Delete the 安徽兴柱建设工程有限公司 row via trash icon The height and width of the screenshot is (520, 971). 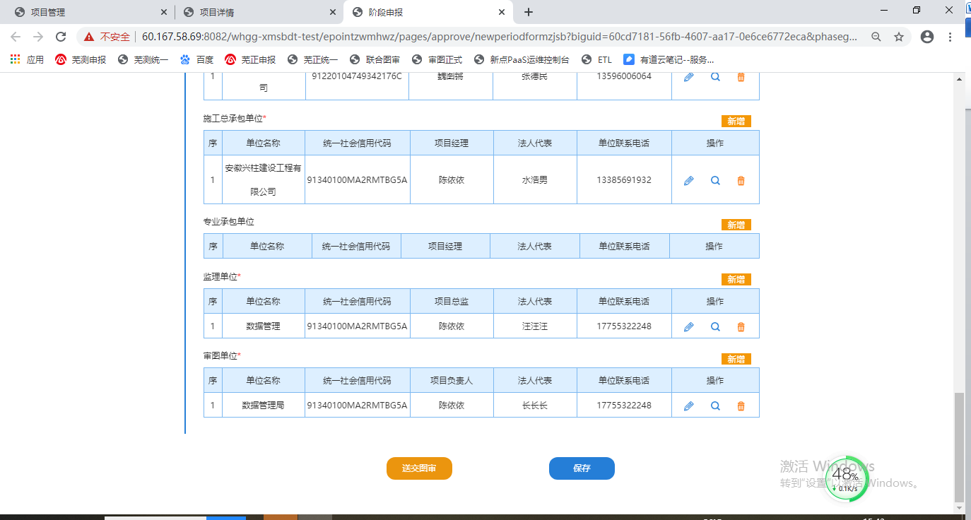pyautogui.click(x=741, y=181)
